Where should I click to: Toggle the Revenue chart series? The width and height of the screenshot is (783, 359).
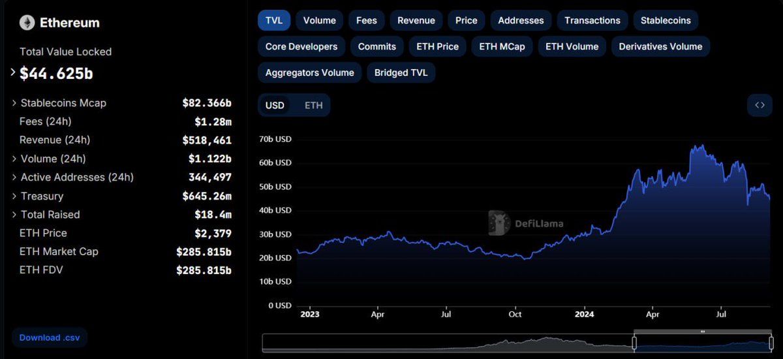click(x=416, y=20)
